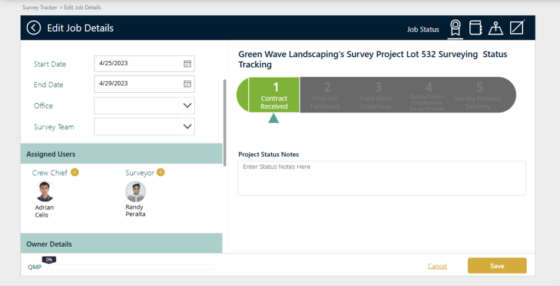
Task: Select step 1 Contract Received
Action: [x=274, y=95]
